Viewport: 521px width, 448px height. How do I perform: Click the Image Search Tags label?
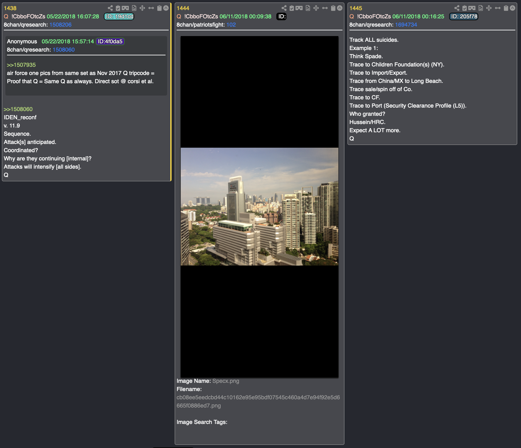(x=202, y=422)
